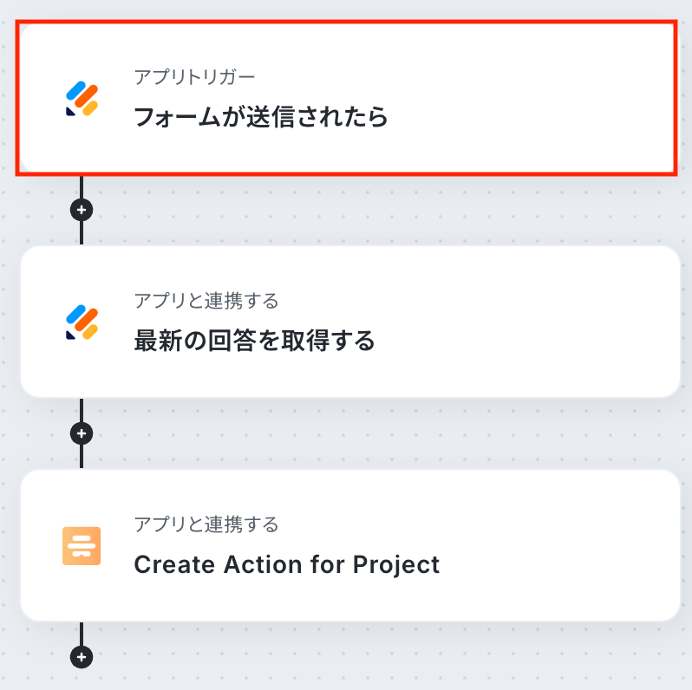
Task: Open the フォームが送信されたら trigger title
Action: point(260,117)
